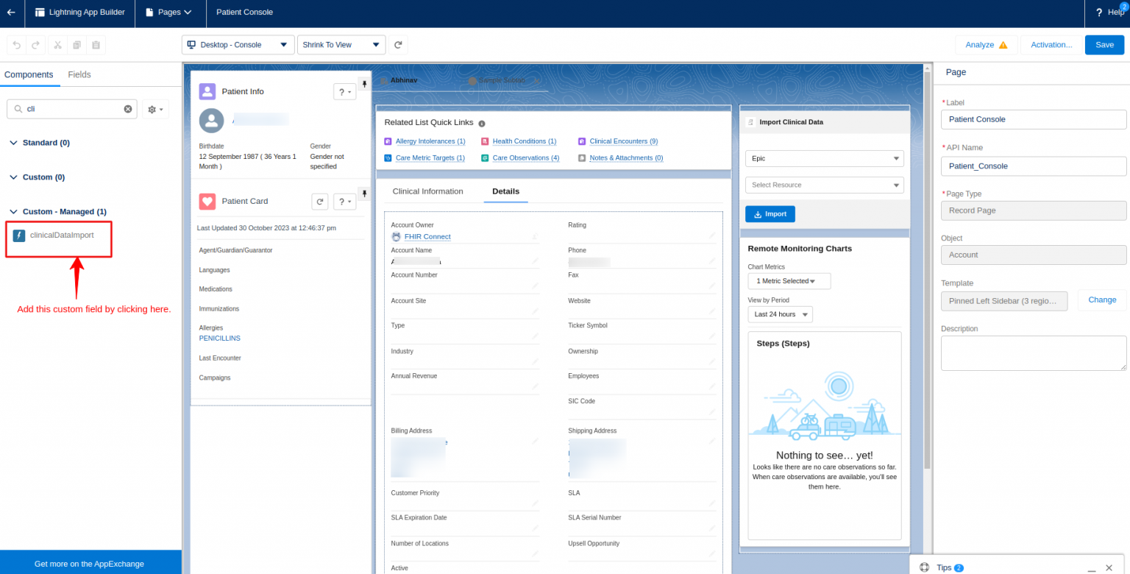Click Lightning App Builder header item

[x=80, y=13]
